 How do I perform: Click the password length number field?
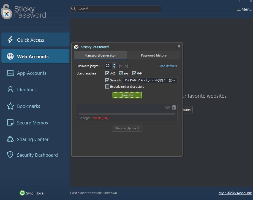(x=108, y=66)
